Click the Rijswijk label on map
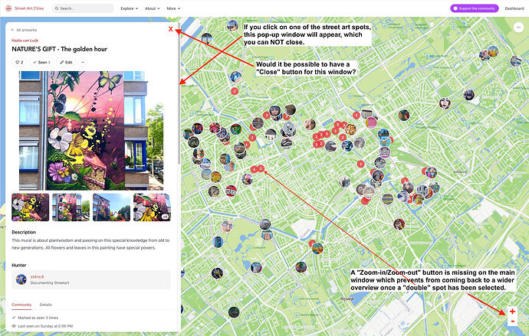This screenshot has height=336, width=529. (x=347, y=299)
